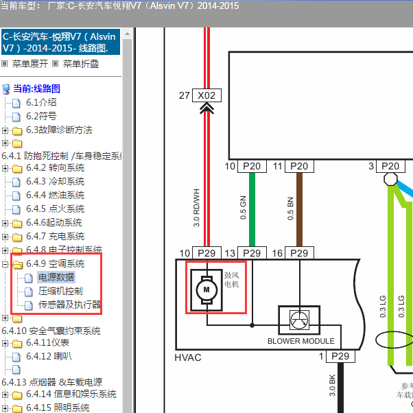Click the 6.4.7 充电系统 folder icon
The height and width of the screenshot is (413, 413).
pos(17,237)
